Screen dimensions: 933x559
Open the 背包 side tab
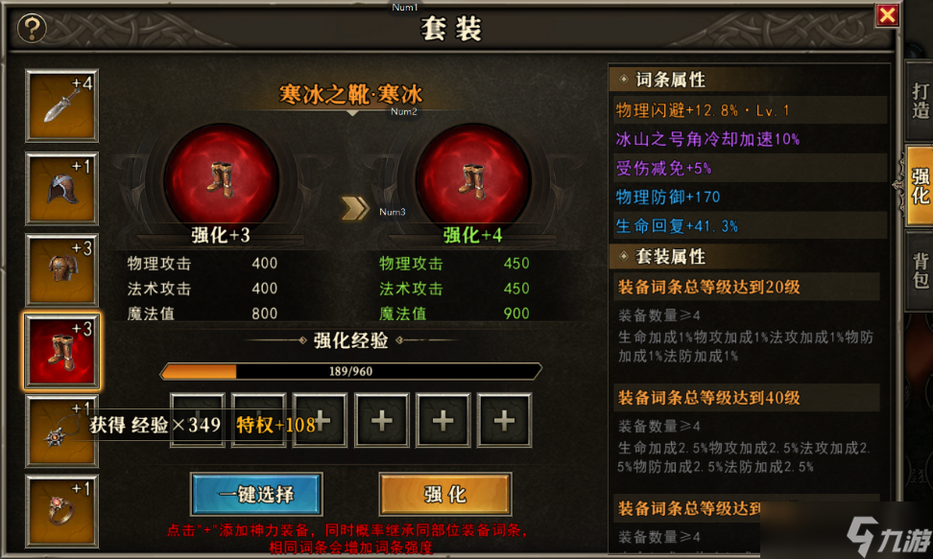[920, 270]
